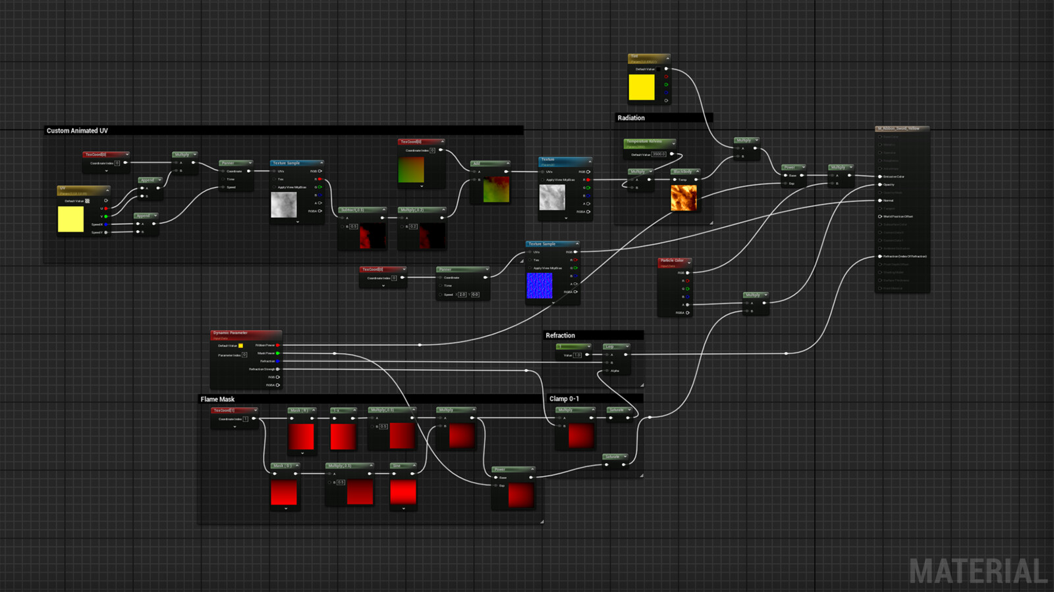1054x592 pixels.
Task: Click the A output pin on Particle Color
Action: (688, 305)
